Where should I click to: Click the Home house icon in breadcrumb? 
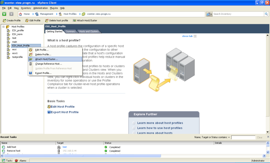pos(20,14)
